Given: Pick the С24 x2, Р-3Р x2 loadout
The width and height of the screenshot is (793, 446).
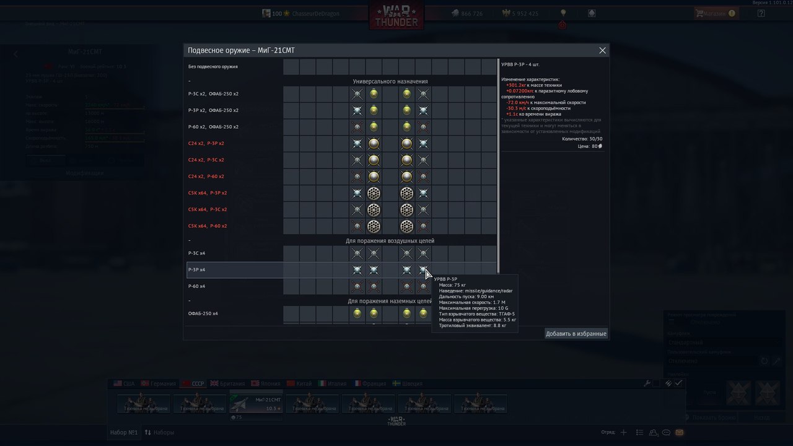Looking at the screenshot, I should point(341,143).
